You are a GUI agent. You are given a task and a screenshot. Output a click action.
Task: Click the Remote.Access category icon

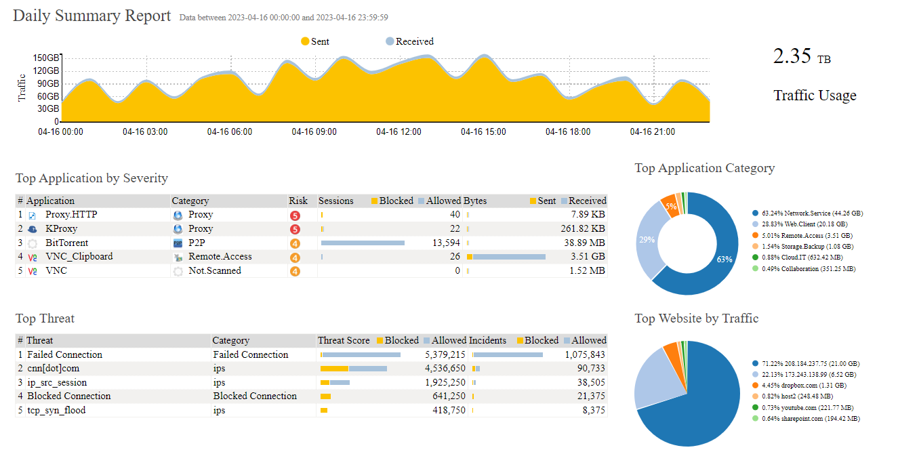(178, 256)
